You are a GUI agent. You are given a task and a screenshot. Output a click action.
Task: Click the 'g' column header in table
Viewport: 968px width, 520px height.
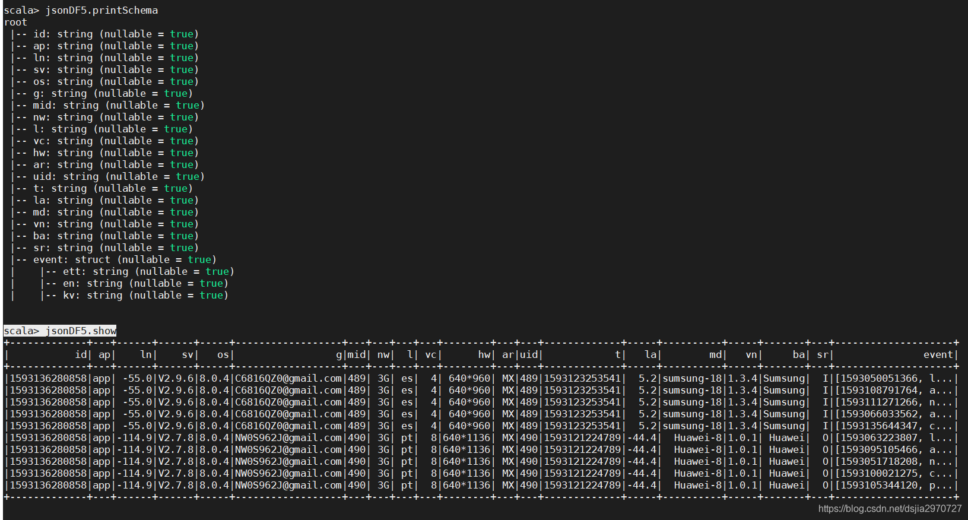click(x=339, y=354)
